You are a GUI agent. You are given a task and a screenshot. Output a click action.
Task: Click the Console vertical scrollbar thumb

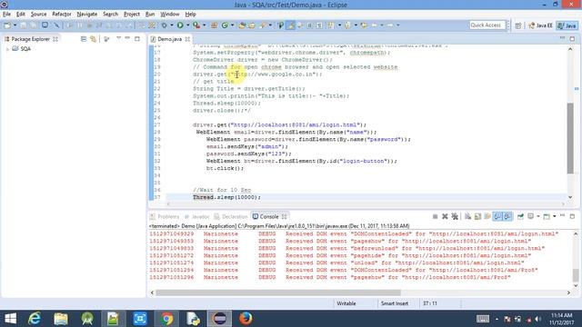click(x=576, y=275)
